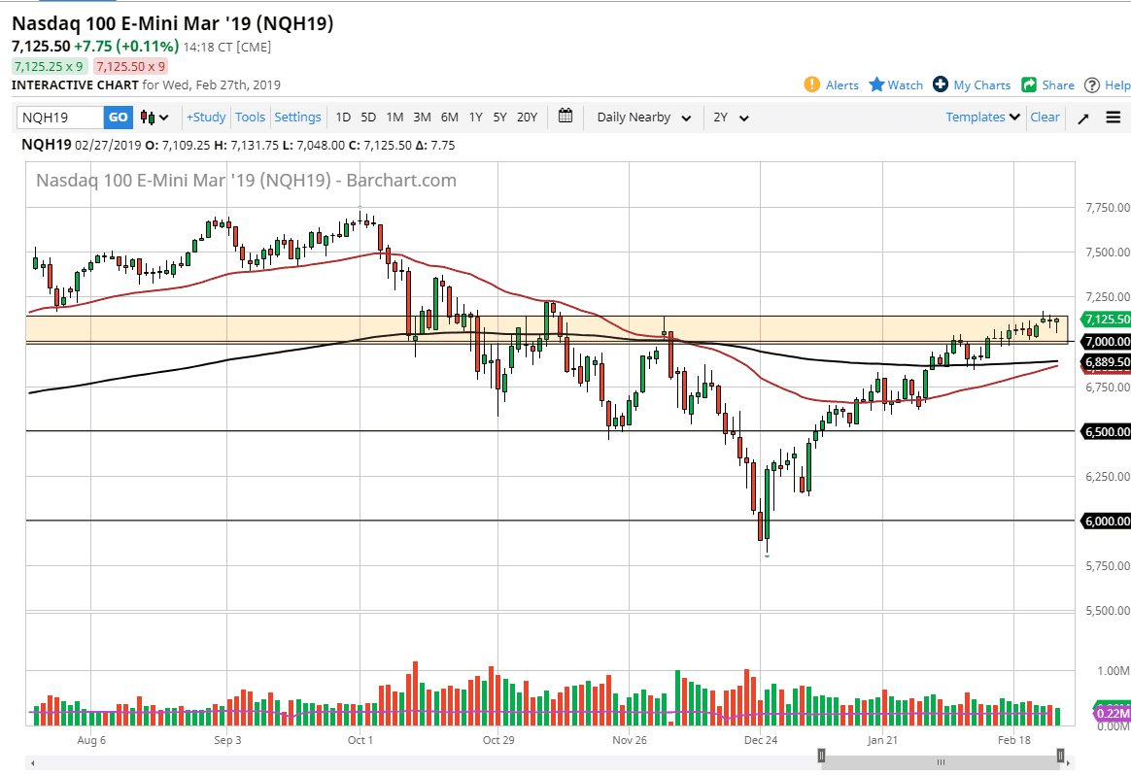Switch to the 5Y timeframe
Viewport: 1131px width, 775px height.
(499, 117)
